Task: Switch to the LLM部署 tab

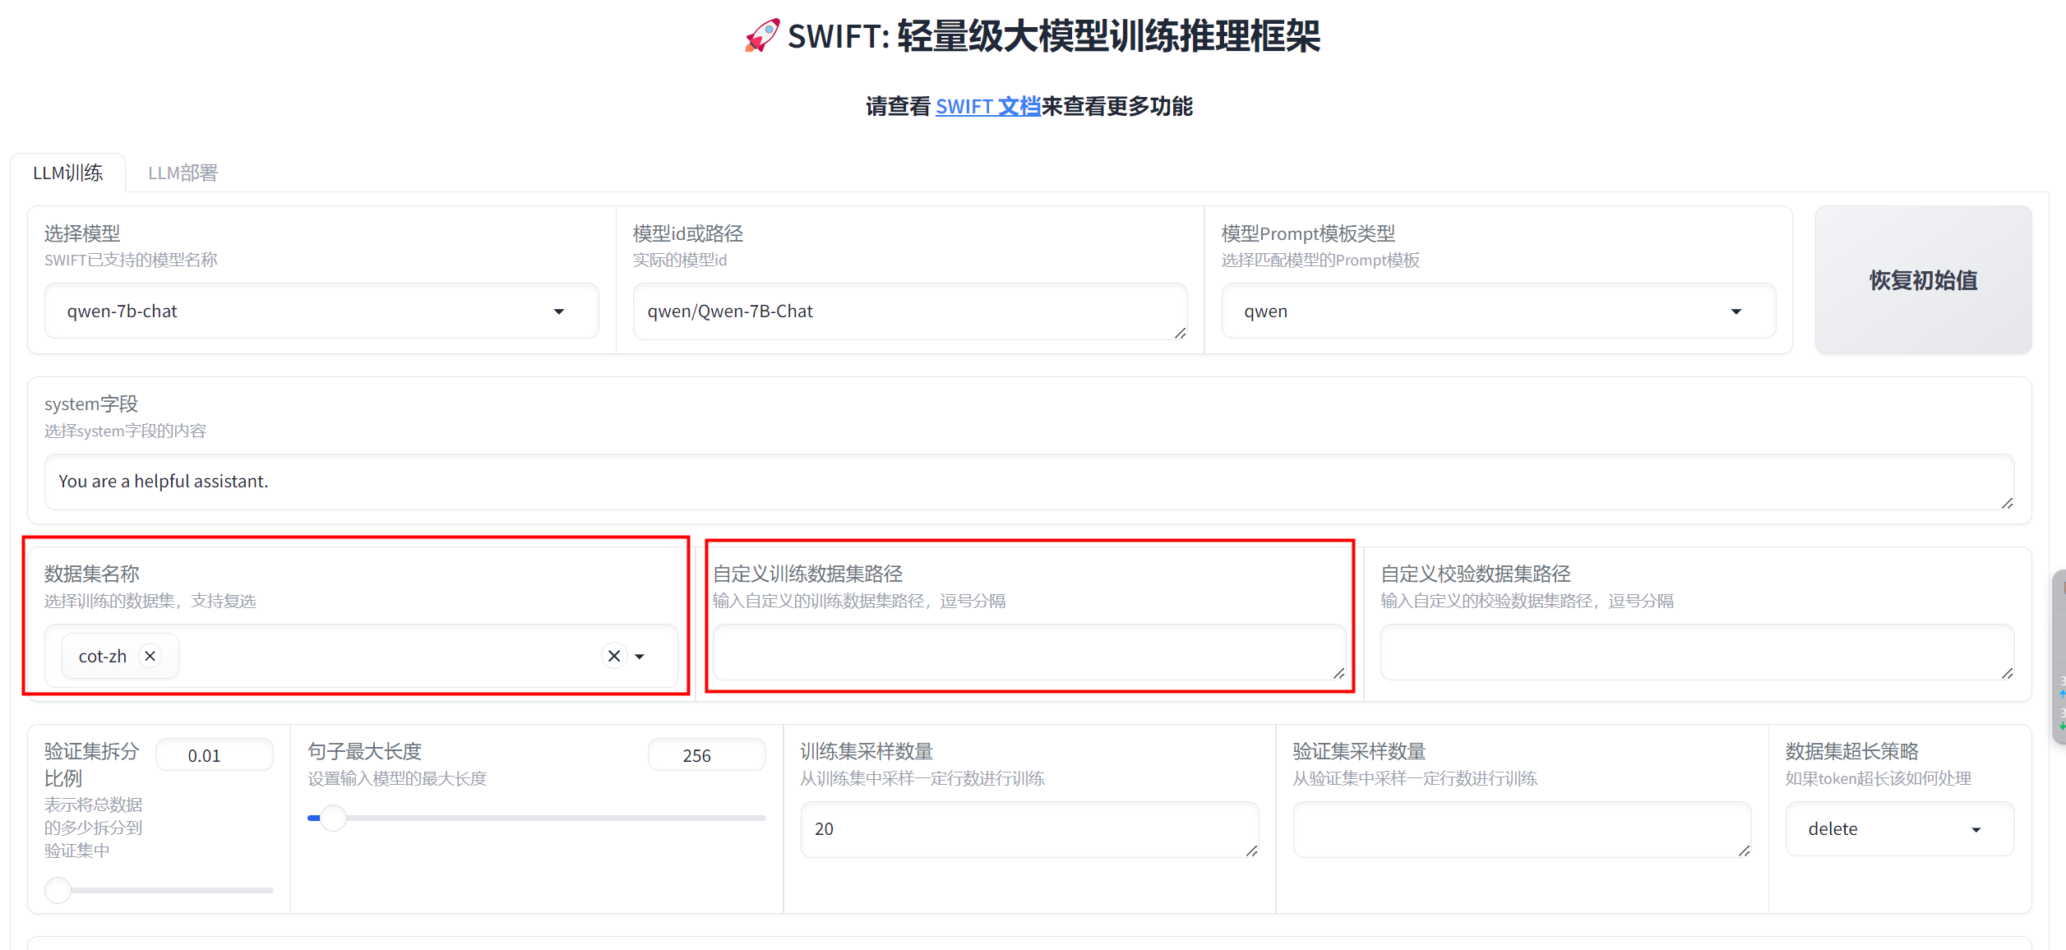Action: (x=183, y=173)
